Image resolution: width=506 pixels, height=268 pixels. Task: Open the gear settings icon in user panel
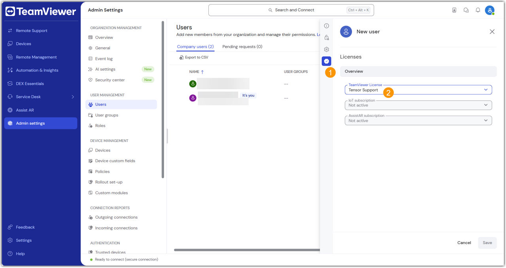click(327, 50)
